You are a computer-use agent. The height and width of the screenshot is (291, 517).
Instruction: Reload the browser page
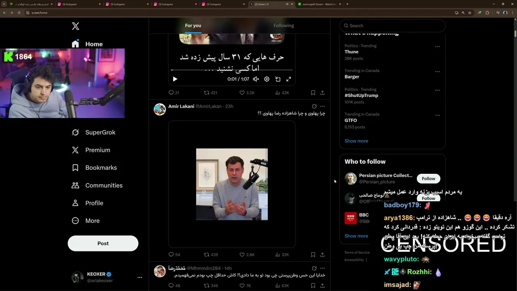point(19,13)
